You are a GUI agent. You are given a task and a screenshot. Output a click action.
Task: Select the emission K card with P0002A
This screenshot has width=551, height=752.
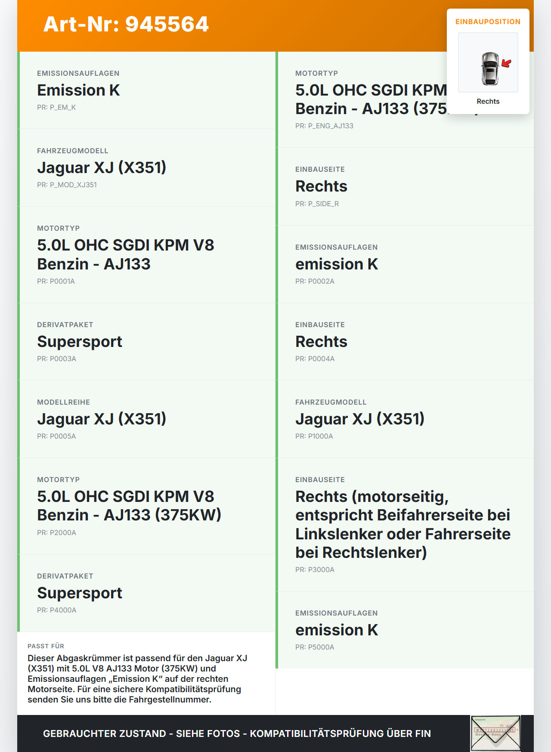[x=405, y=264]
